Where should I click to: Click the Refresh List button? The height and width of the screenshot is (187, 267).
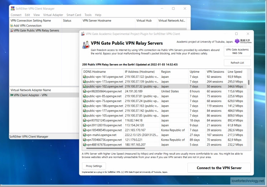click(x=237, y=63)
